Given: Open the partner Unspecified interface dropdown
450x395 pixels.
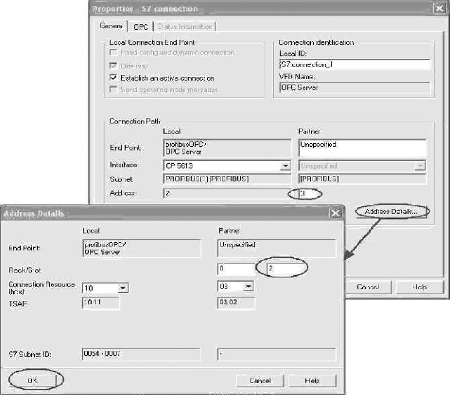Looking at the screenshot, I should pos(420,166).
